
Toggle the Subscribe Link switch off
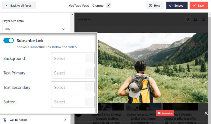tap(9, 41)
